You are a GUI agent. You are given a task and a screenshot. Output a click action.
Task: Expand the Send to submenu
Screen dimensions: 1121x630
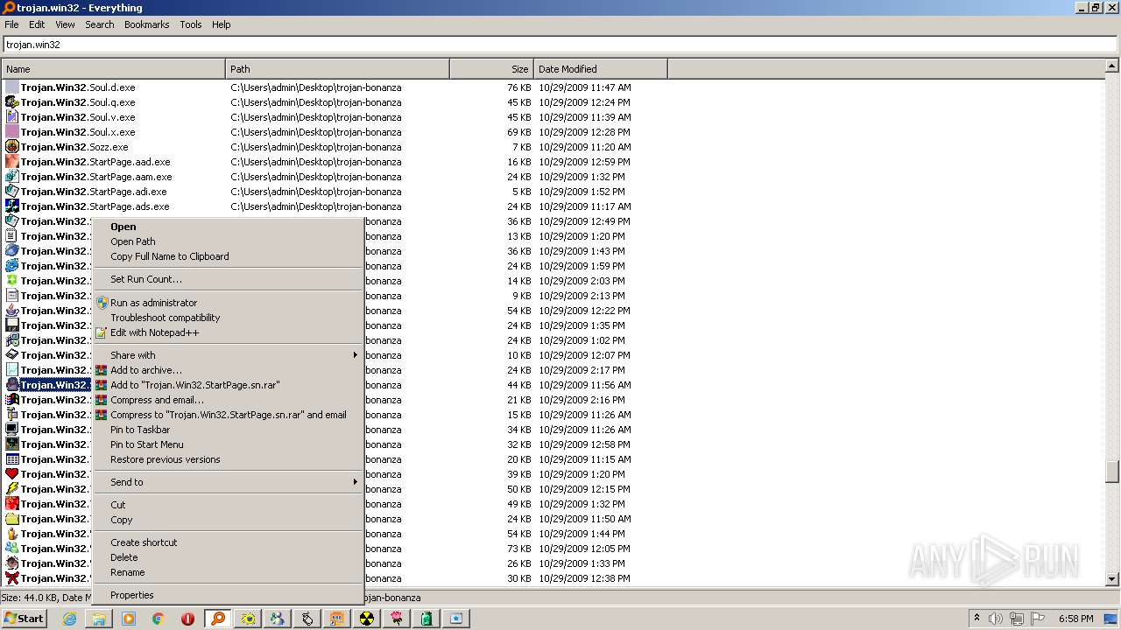(x=228, y=482)
